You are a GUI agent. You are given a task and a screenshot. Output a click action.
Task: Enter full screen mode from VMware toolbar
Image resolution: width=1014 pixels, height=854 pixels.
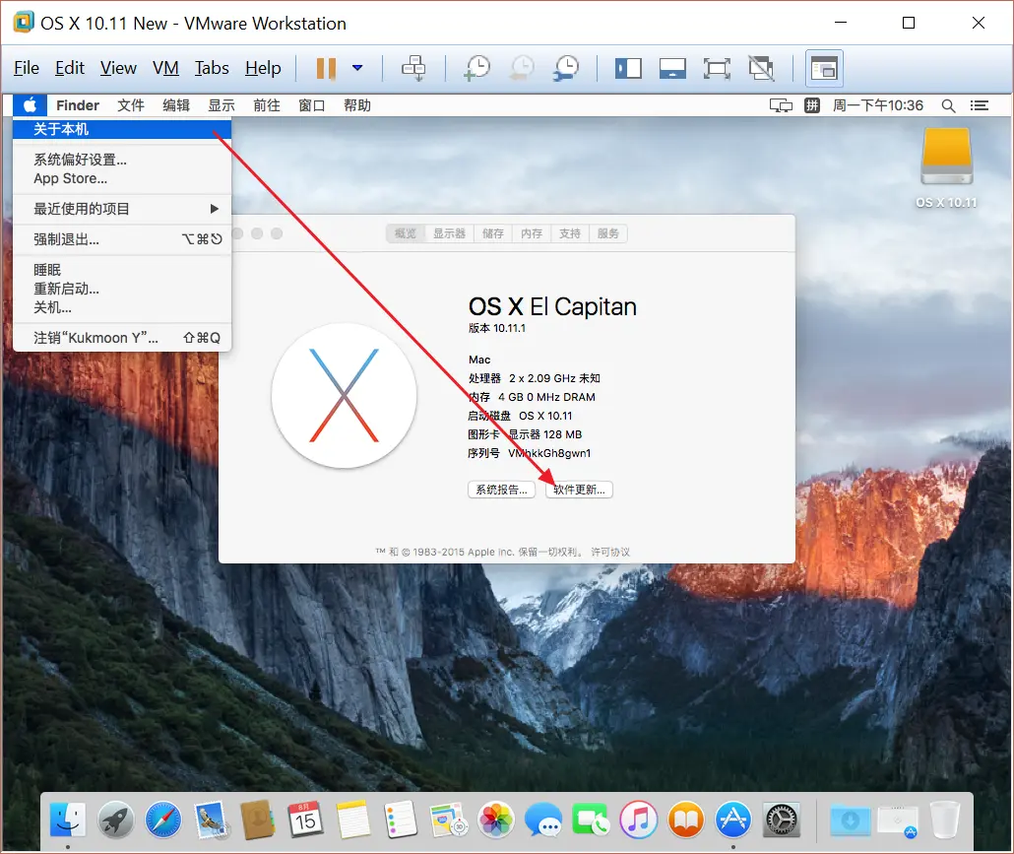pos(717,68)
